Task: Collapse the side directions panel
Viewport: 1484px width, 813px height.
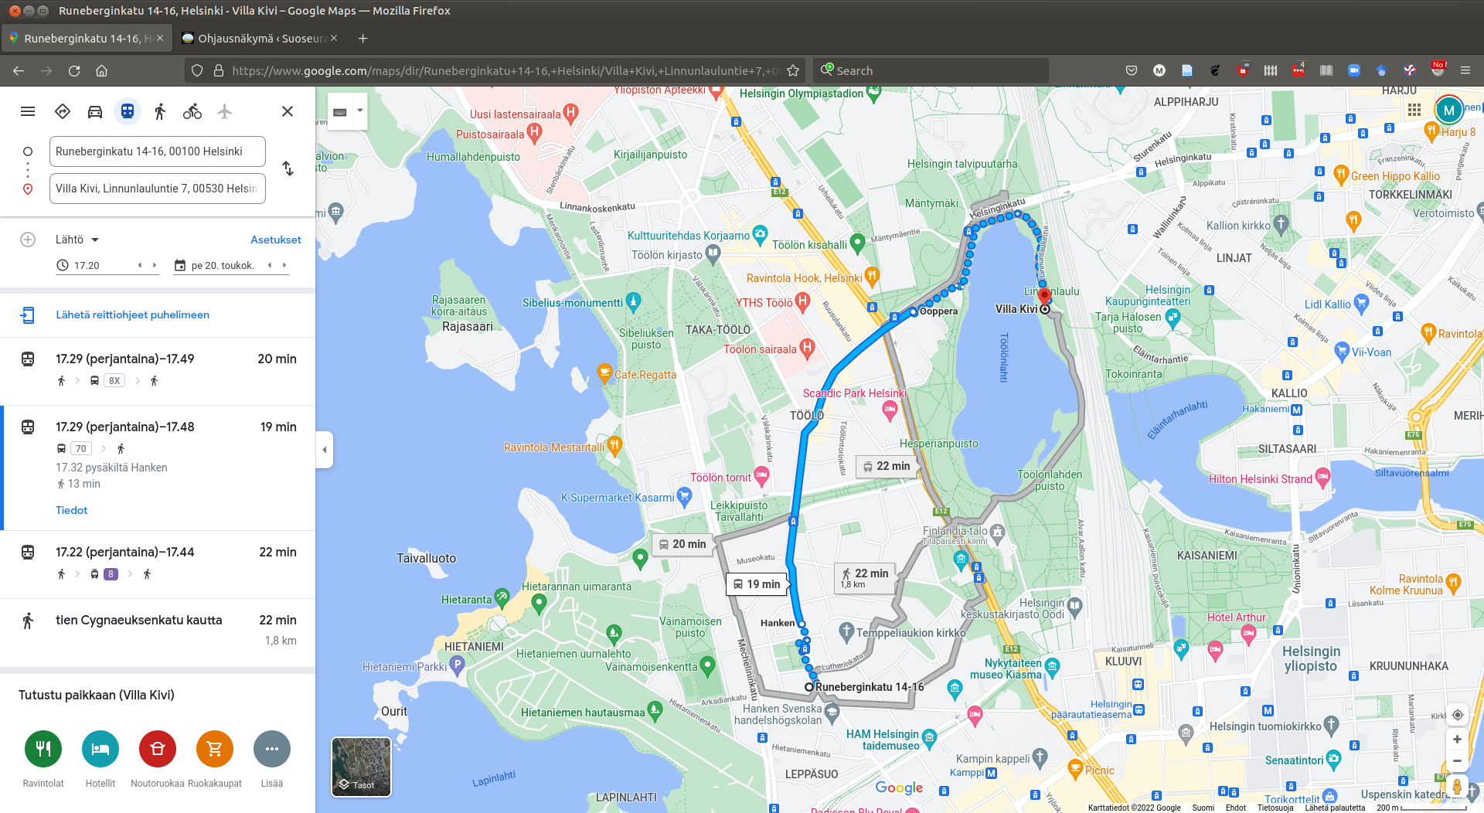Action: click(x=325, y=450)
